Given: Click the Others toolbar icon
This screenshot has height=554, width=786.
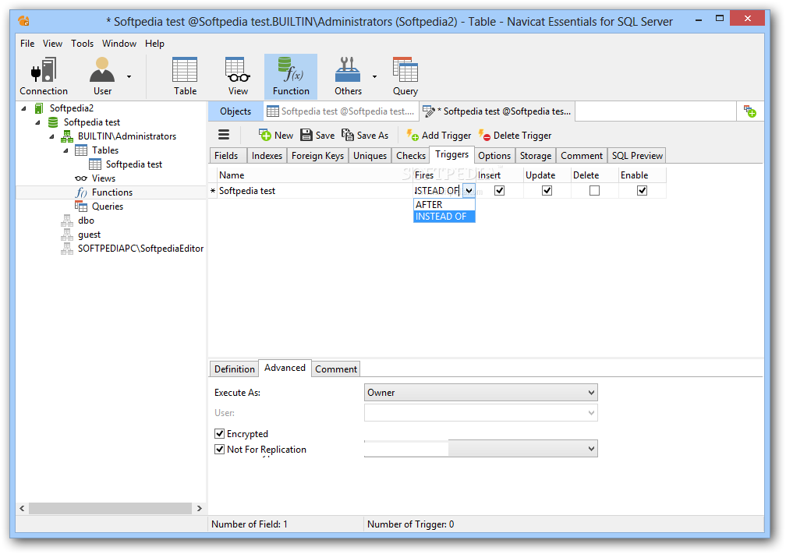Looking at the screenshot, I should tap(348, 76).
